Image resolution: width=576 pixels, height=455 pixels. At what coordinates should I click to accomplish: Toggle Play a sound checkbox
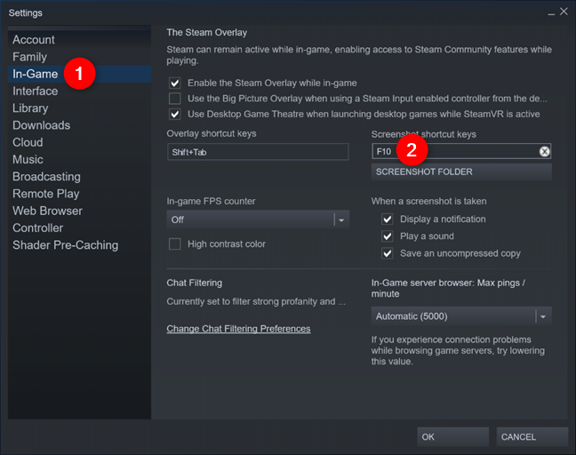point(388,236)
